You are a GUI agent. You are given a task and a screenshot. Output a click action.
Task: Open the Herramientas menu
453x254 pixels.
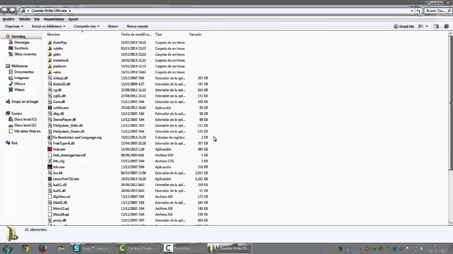pos(54,19)
